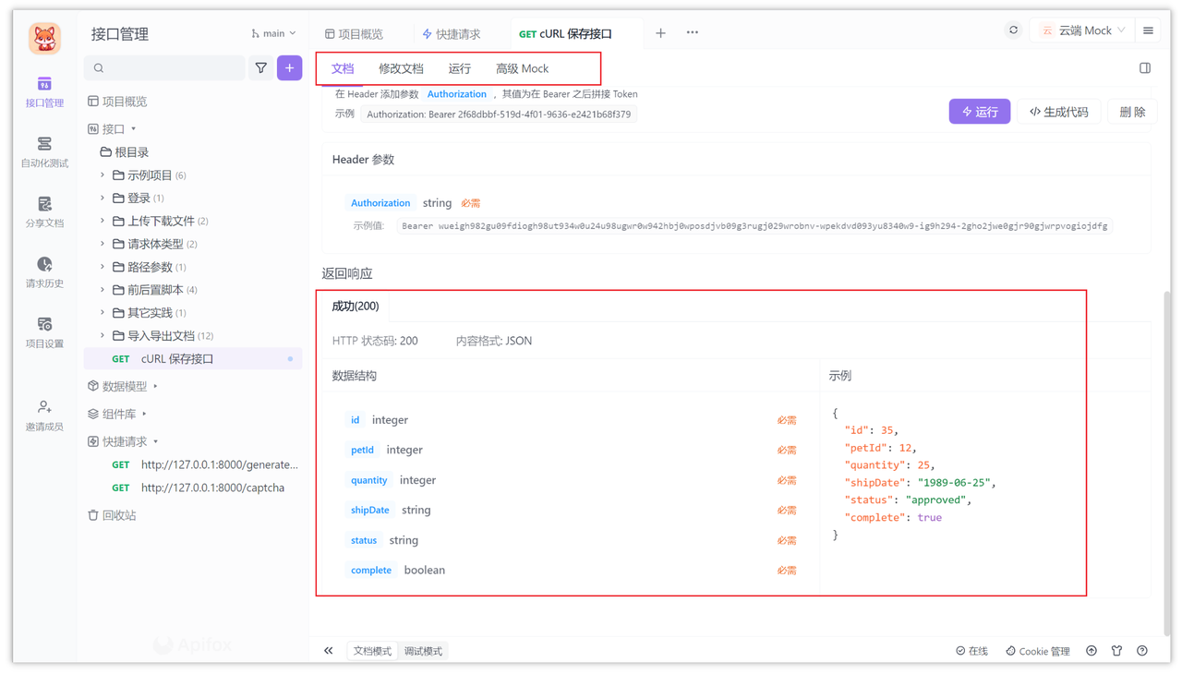
Task: Click the petId field name
Action: 362,450
